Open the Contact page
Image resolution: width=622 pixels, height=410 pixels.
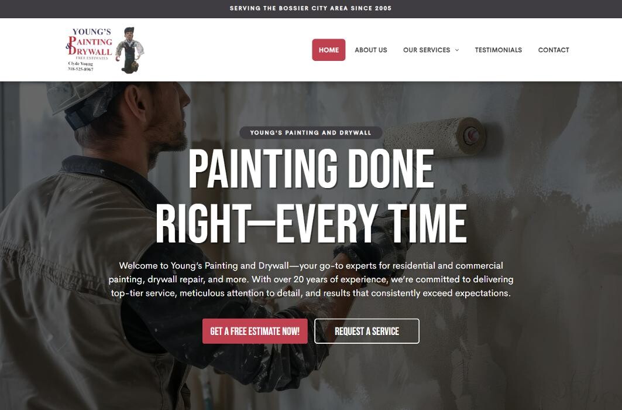click(554, 50)
